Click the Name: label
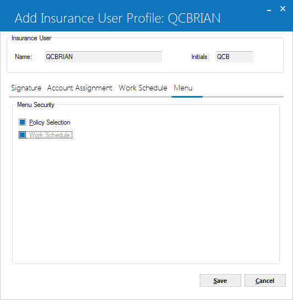 (x=23, y=57)
